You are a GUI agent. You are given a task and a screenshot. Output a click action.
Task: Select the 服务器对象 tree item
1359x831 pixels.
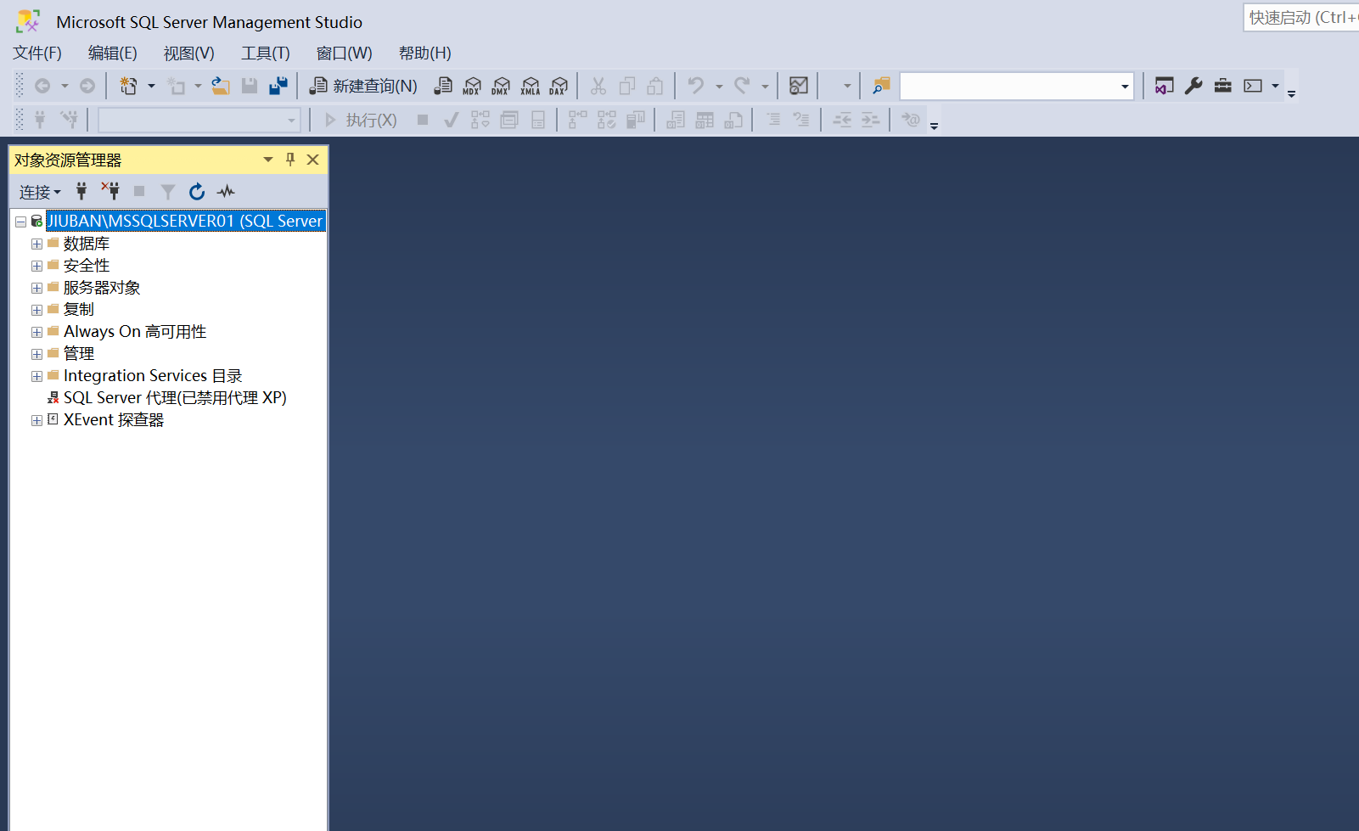[102, 288]
